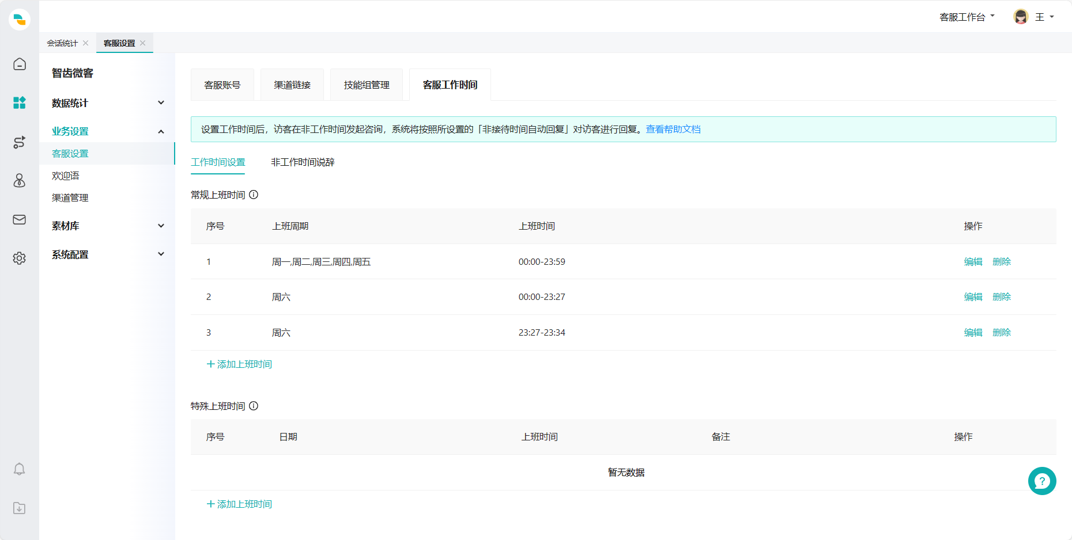Open the 客服工作台 dropdown
Image resolution: width=1072 pixels, height=540 pixels.
[967, 17]
